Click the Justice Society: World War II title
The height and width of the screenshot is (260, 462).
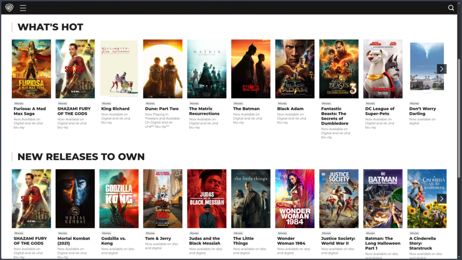tap(338, 241)
